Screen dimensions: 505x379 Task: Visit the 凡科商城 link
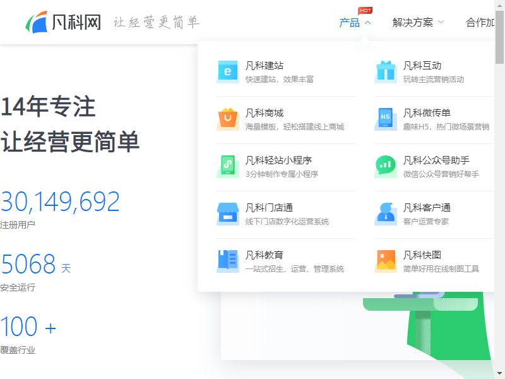[x=264, y=113]
